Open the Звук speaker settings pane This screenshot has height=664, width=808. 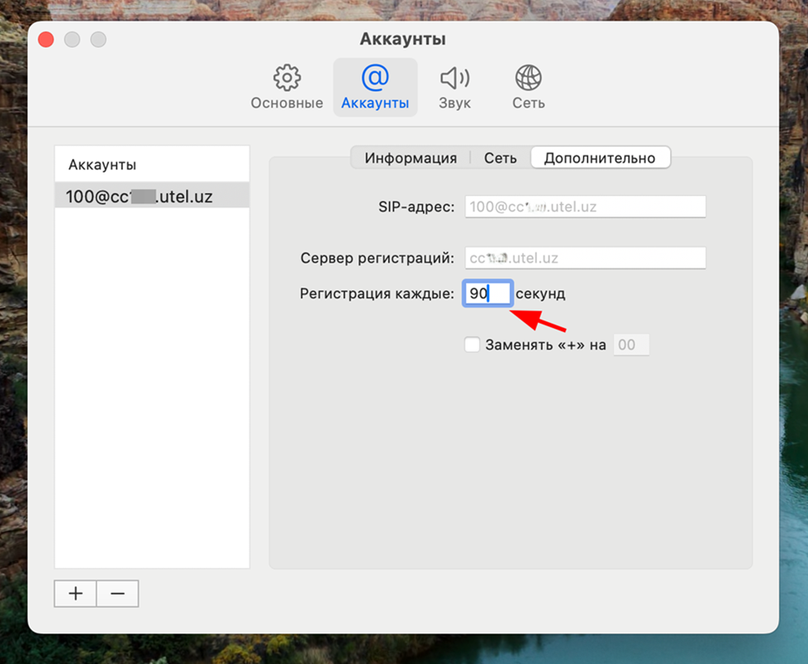click(454, 88)
